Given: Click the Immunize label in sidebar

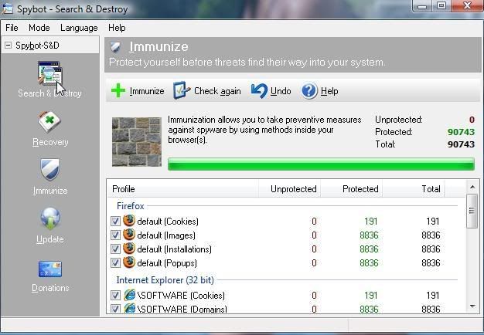Looking at the screenshot, I should (50, 191).
